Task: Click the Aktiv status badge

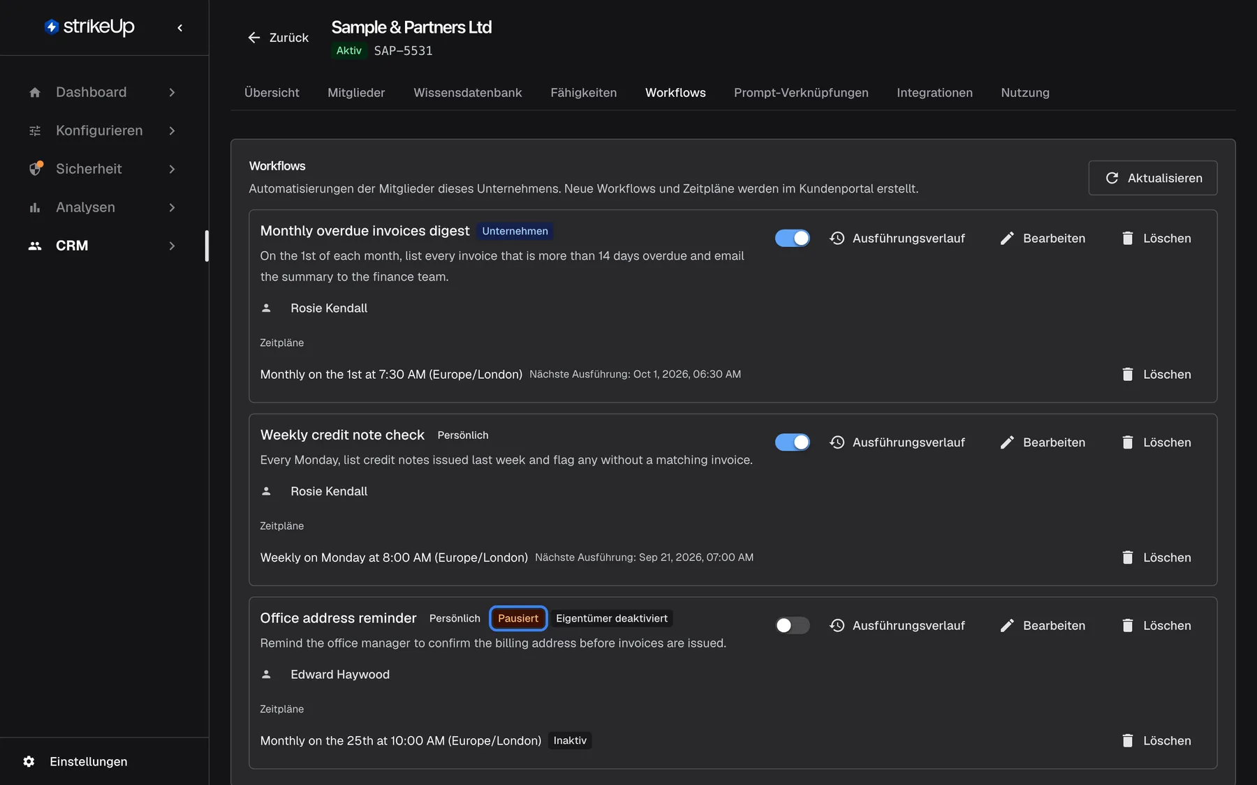Action: click(x=348, y=50)
